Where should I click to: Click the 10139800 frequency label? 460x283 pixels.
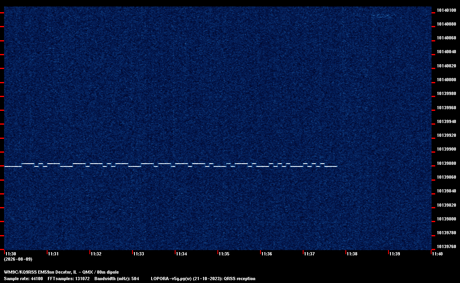446,219
